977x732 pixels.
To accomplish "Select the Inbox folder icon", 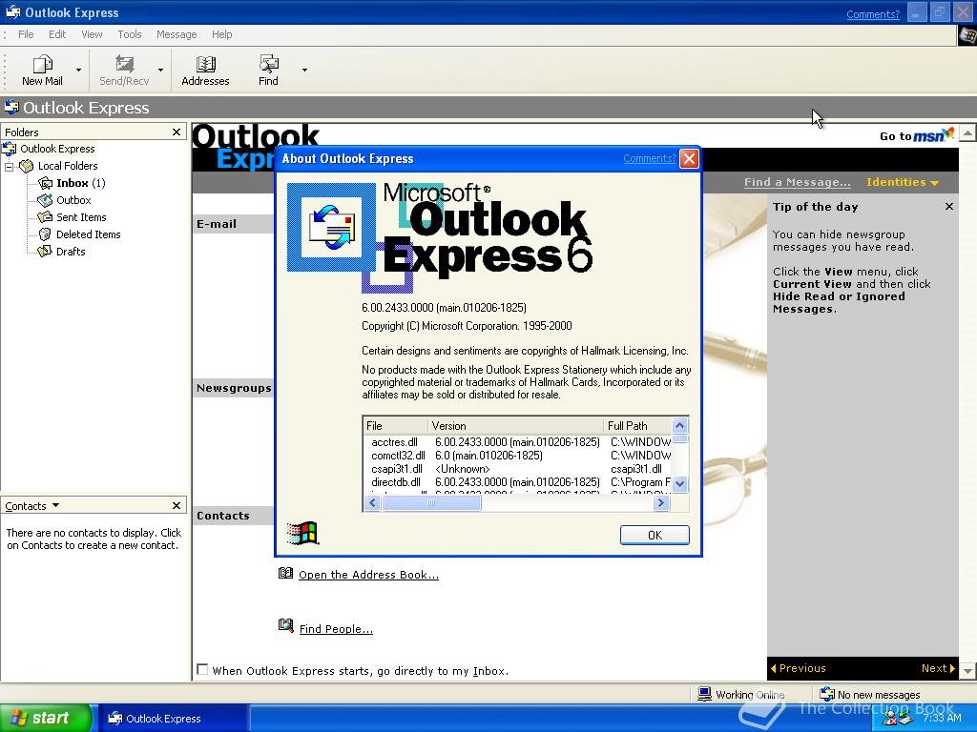I will pos(46,183).
